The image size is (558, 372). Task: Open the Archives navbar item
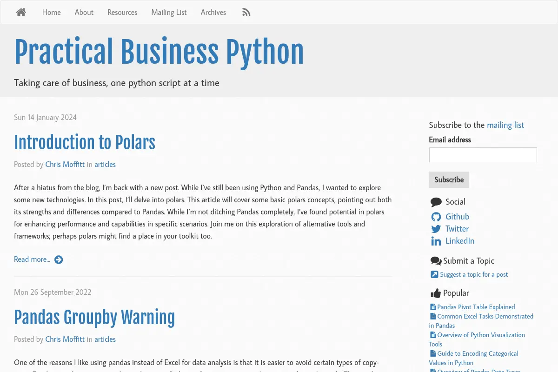(213, 13)
